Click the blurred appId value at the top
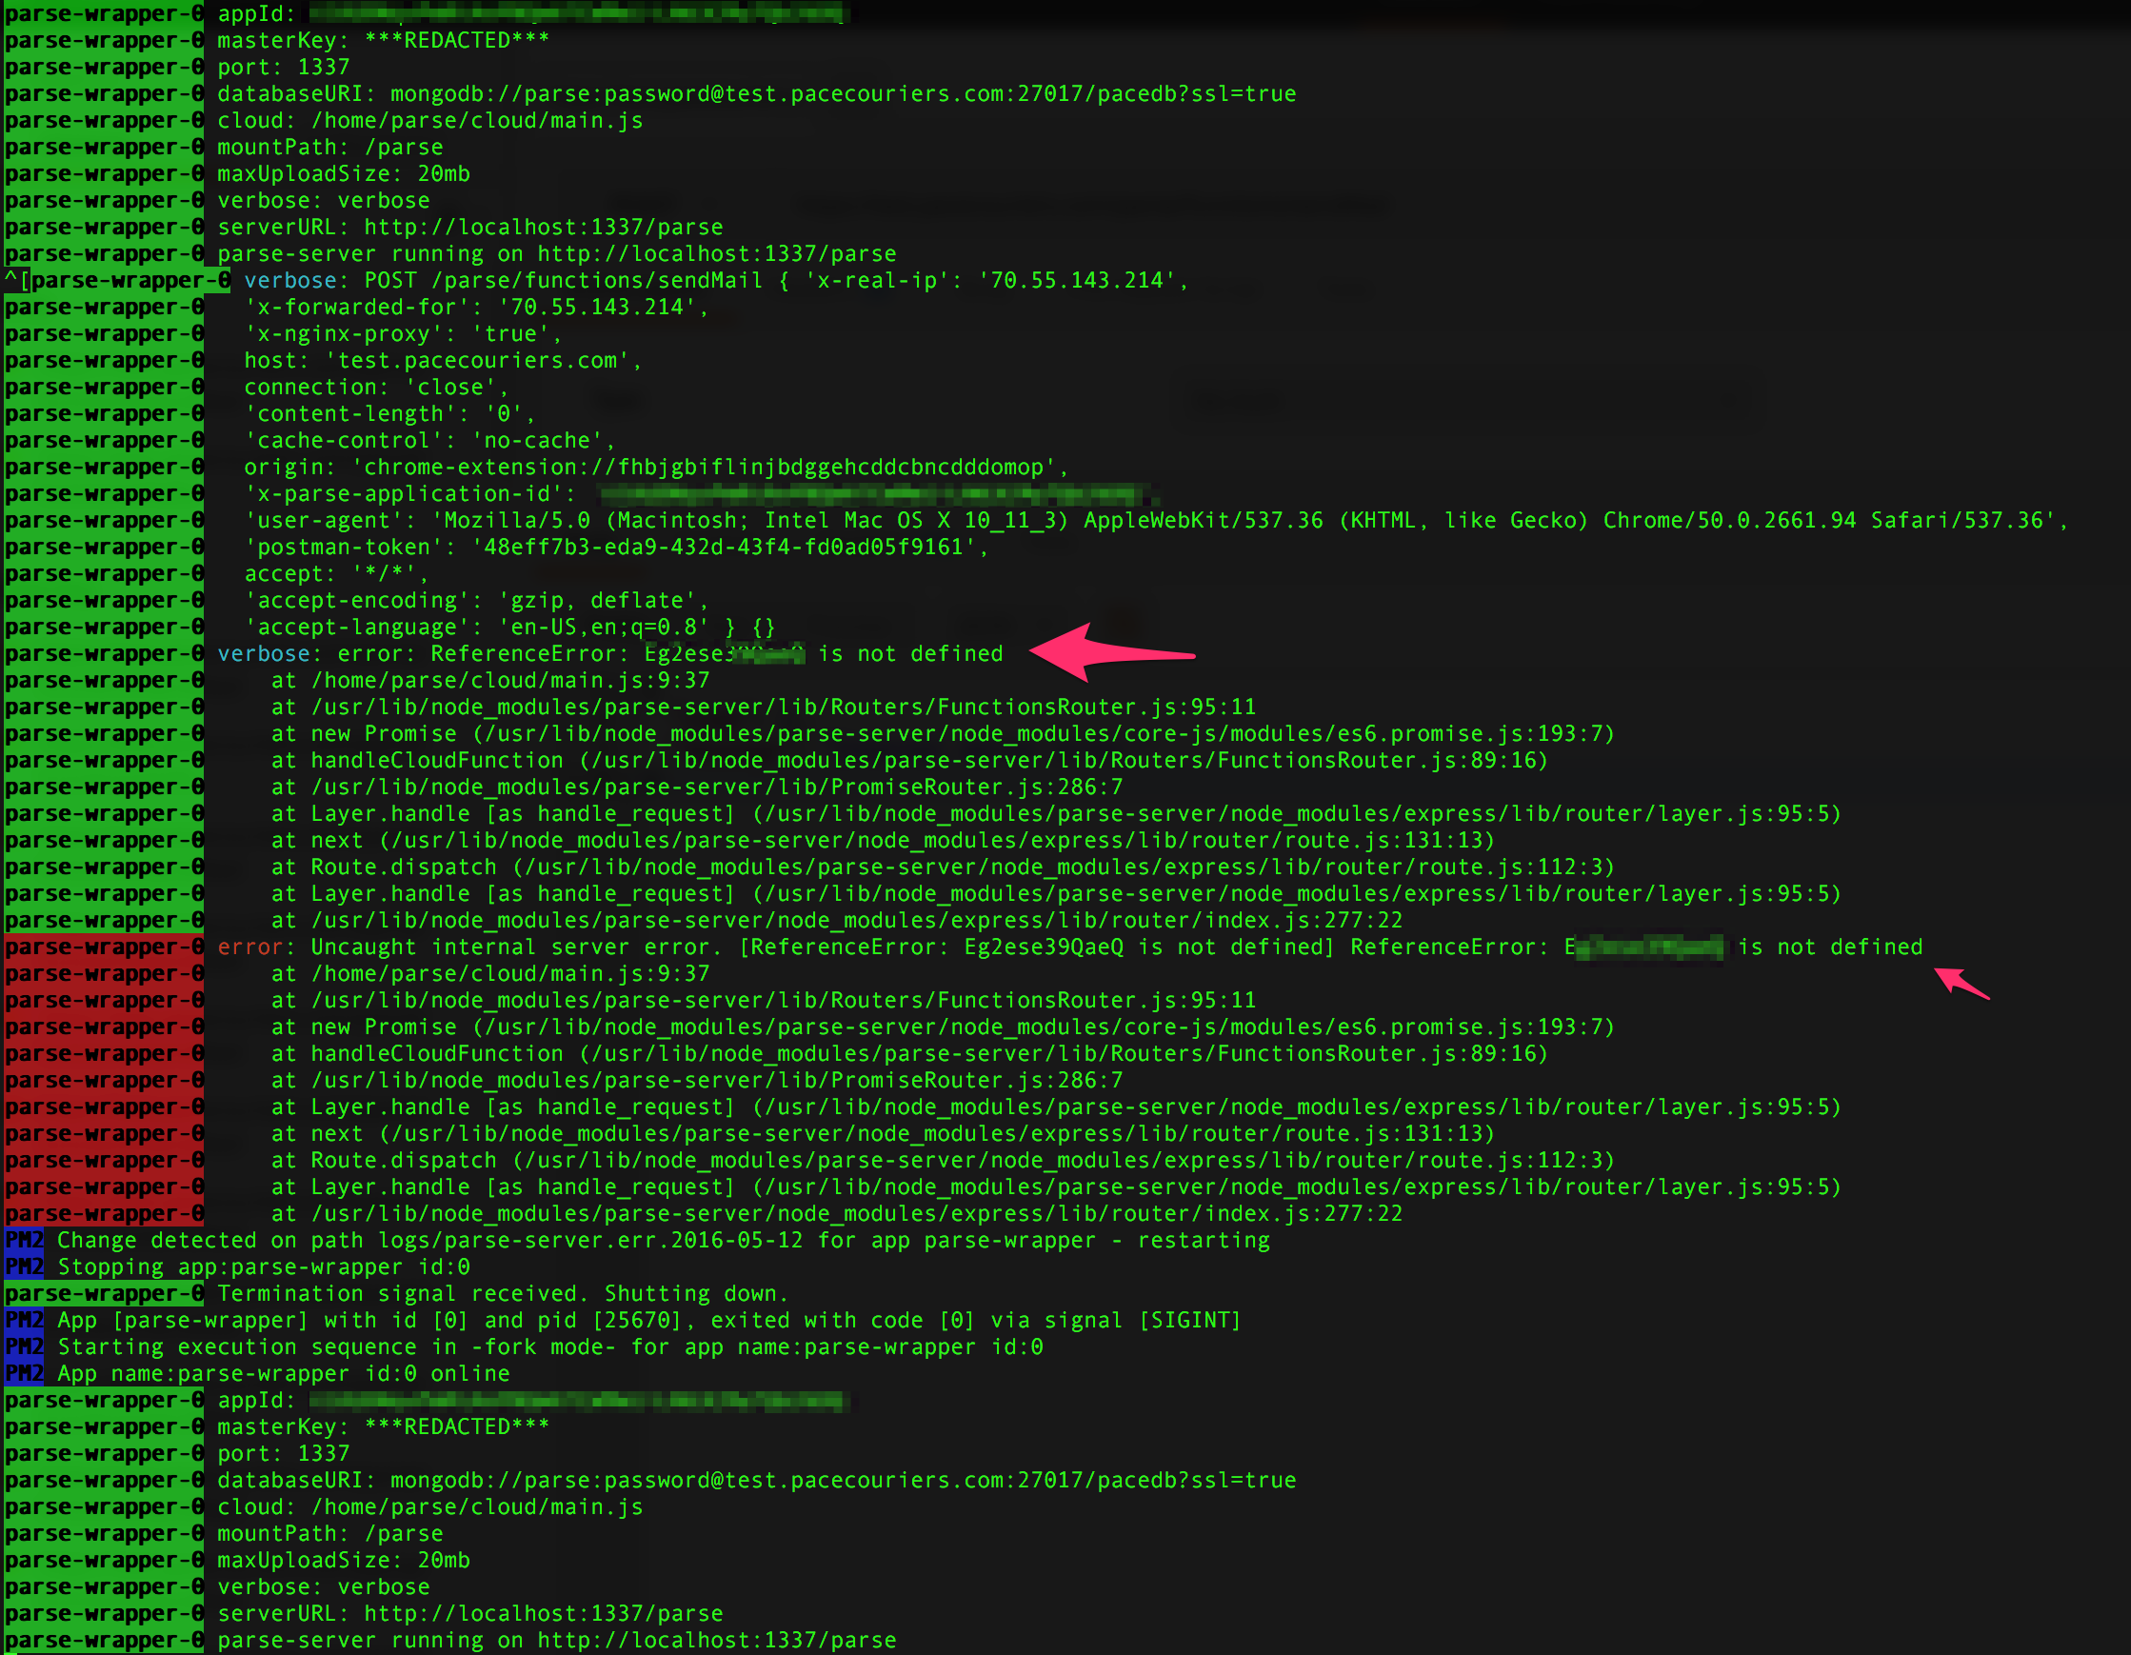This screenshot has height=1655, width=2131. (x=578, y=13)
